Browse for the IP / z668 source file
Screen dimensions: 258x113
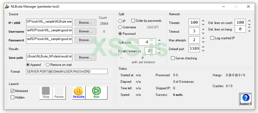point(85,23)
